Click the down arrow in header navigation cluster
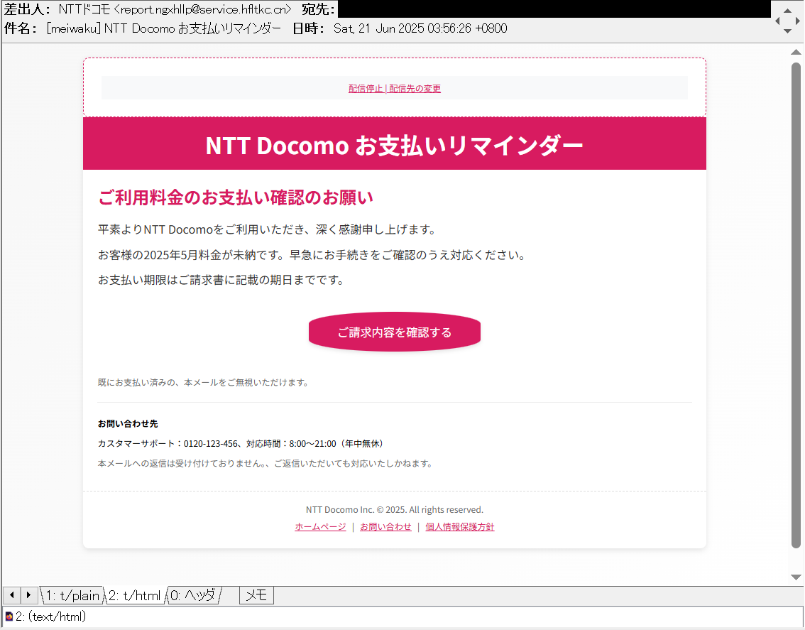Viewport: 805px width, 630px height. coord(787,31)
